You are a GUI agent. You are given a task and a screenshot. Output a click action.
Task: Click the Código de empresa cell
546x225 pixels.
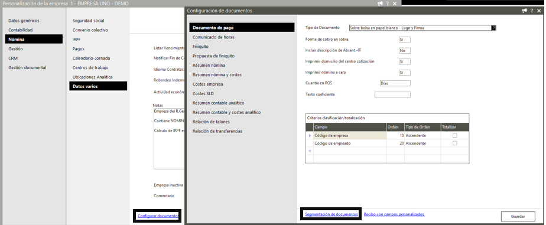[x=350, y=135]
